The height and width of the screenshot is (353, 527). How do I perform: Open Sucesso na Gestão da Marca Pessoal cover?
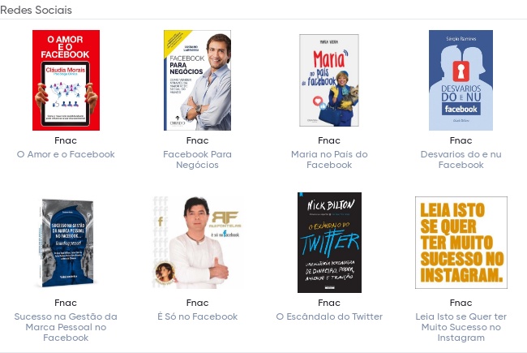[x=66, y=243]
